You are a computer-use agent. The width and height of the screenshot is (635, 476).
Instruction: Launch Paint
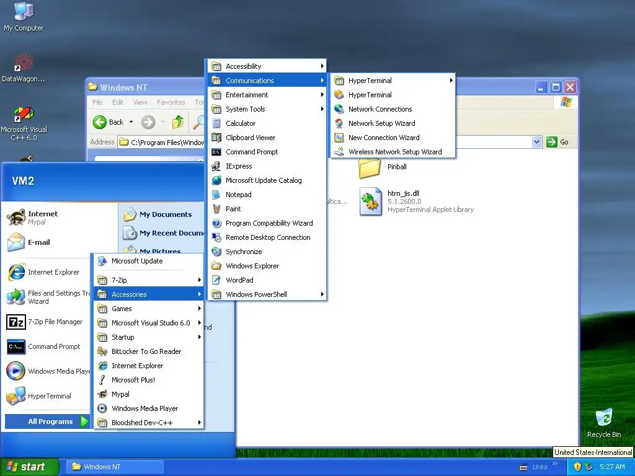[x=267, y=209]
